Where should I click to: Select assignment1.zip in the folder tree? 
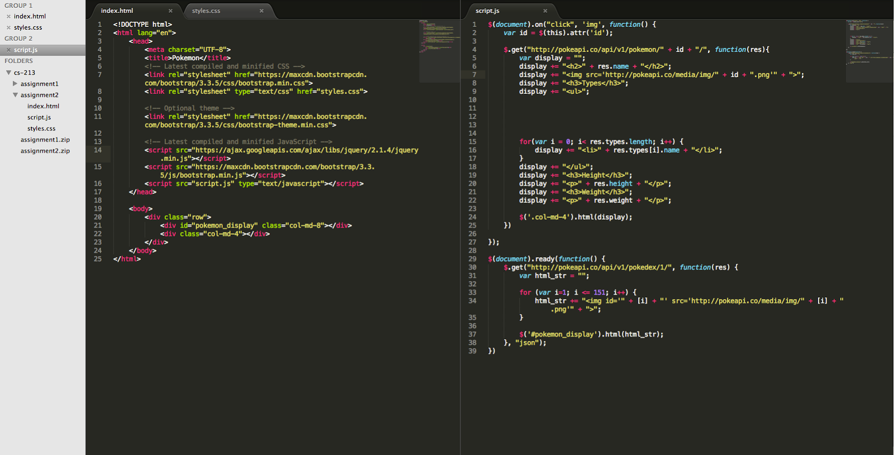point(45,140)
